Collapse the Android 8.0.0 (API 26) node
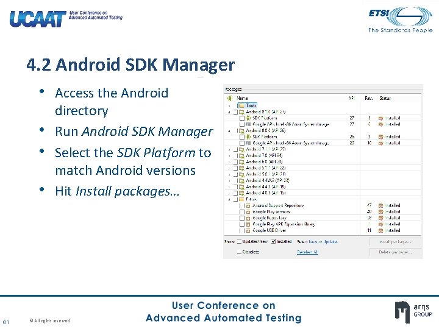The width and height of the screenshot is (439, 329). [x=229, y=131]
